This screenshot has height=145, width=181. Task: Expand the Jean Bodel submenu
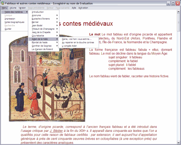[44, 26]
